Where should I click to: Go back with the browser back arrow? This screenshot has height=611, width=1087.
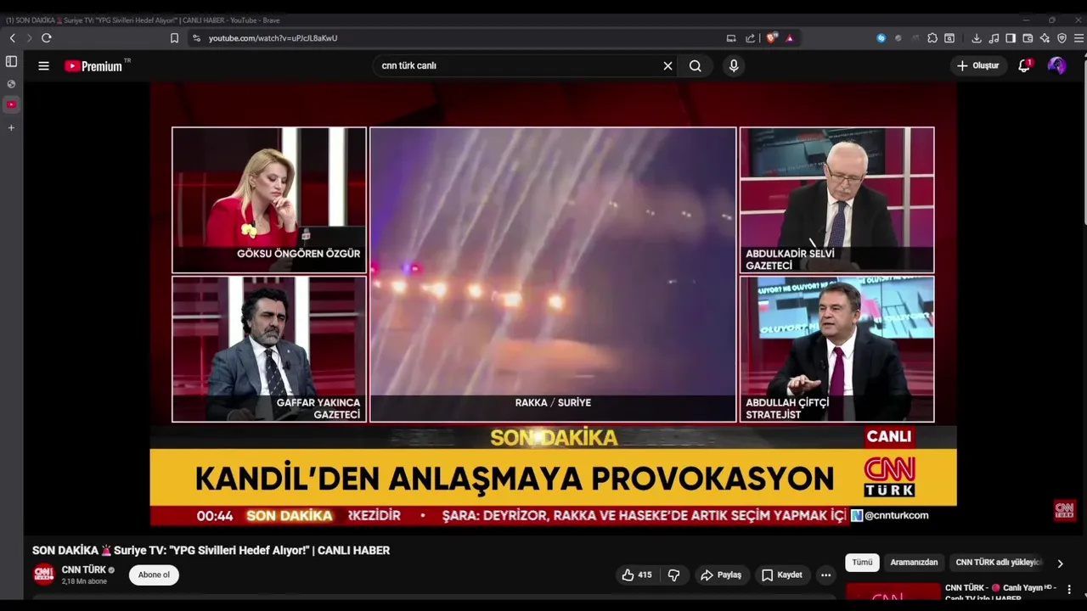(13, 38)
